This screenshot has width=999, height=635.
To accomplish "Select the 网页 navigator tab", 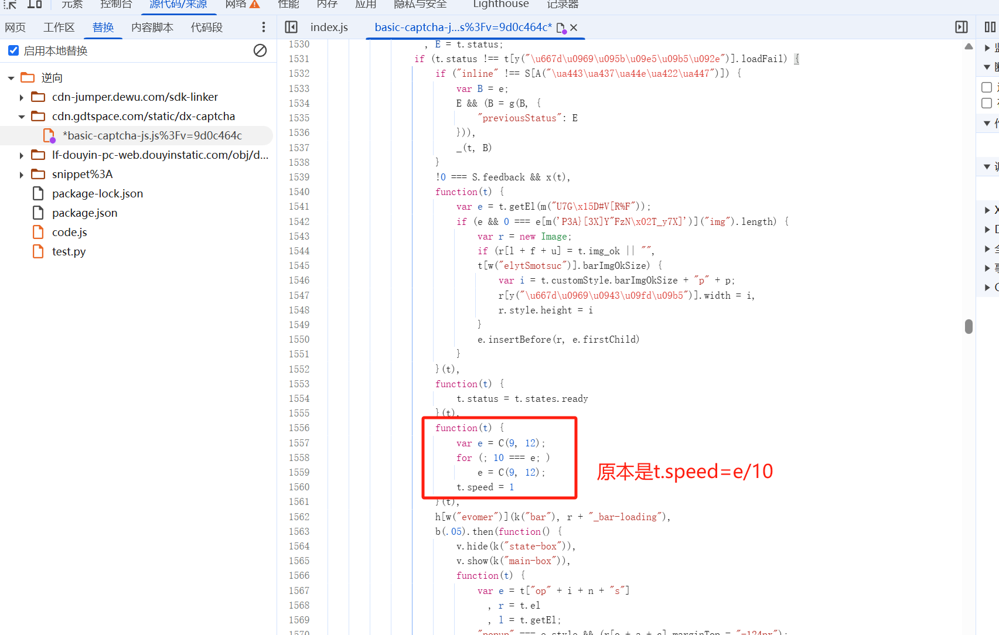I will [15, 28].
